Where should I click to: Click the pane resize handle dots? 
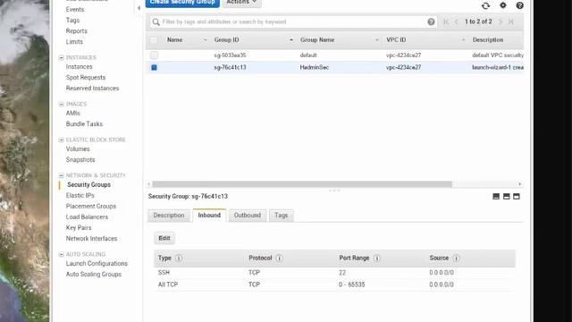(334, 191)
